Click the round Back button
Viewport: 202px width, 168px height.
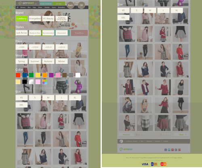click(x=70, y=5)
